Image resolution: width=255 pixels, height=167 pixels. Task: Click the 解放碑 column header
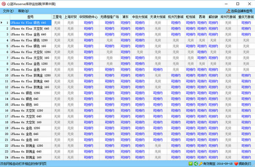(x=213, y=17)
